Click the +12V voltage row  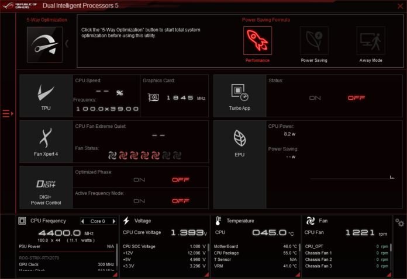164,253
